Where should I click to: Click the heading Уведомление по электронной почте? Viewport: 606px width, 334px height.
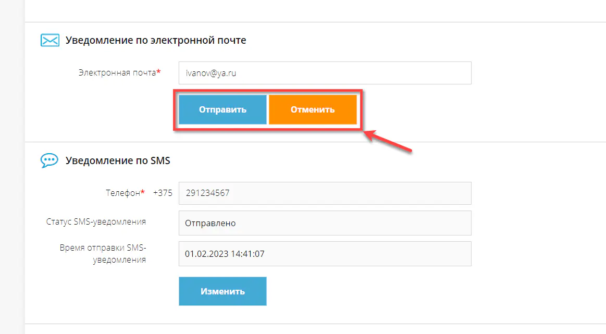click(156, 40)
